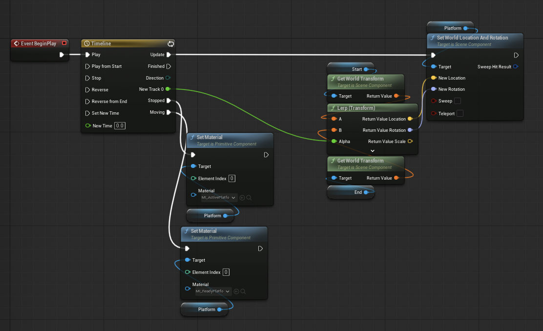Click the browse magnifier beside MI_ReadyPlatfo
This screenshot has width=543, height=331.
click(x=243, y=291)
